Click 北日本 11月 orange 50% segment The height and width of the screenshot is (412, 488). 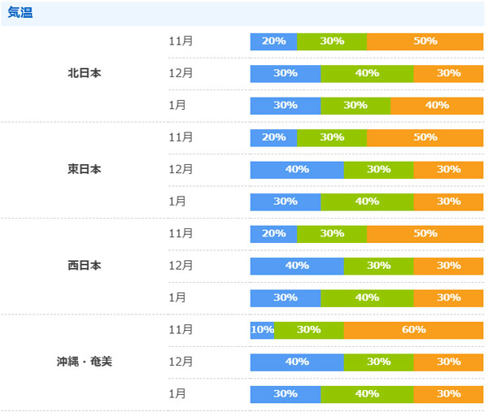(x=425, y=41)
